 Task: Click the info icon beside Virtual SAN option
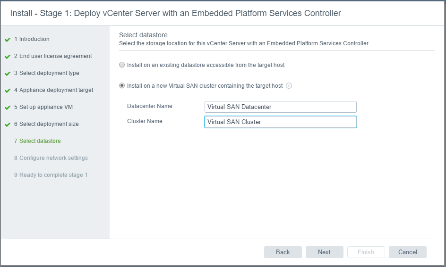289,86
